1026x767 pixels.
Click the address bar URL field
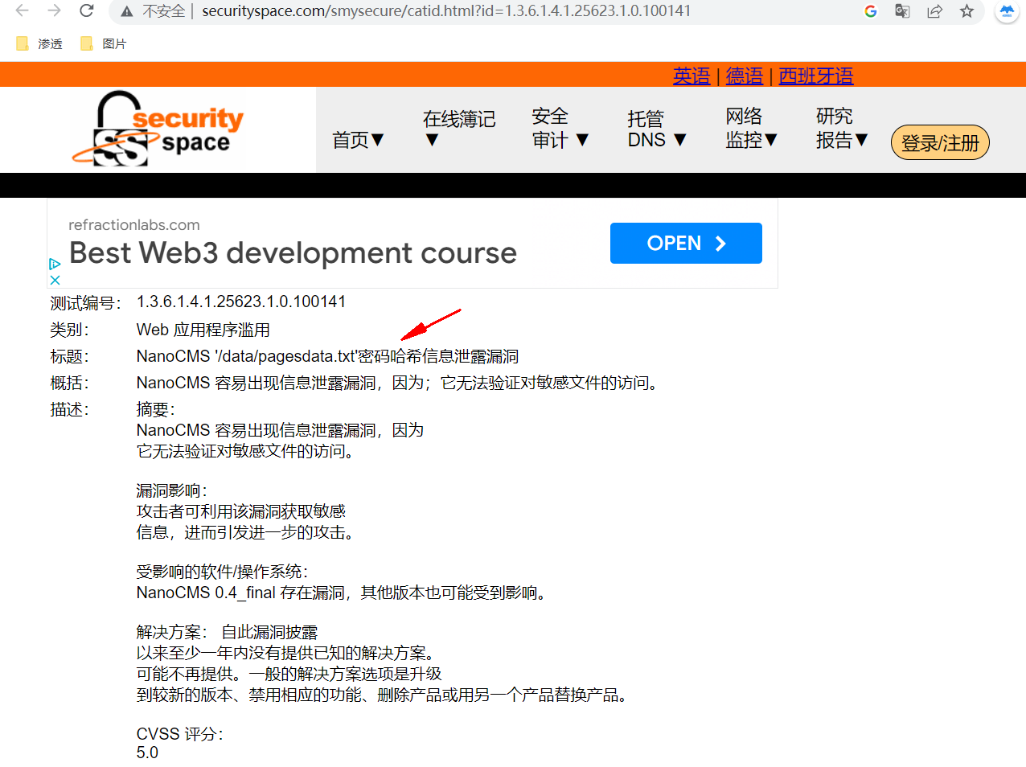pyautogui.click(x=446, y=11)
